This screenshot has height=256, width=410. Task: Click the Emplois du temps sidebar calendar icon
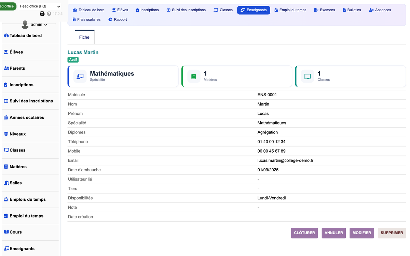[x=6, y=199]
